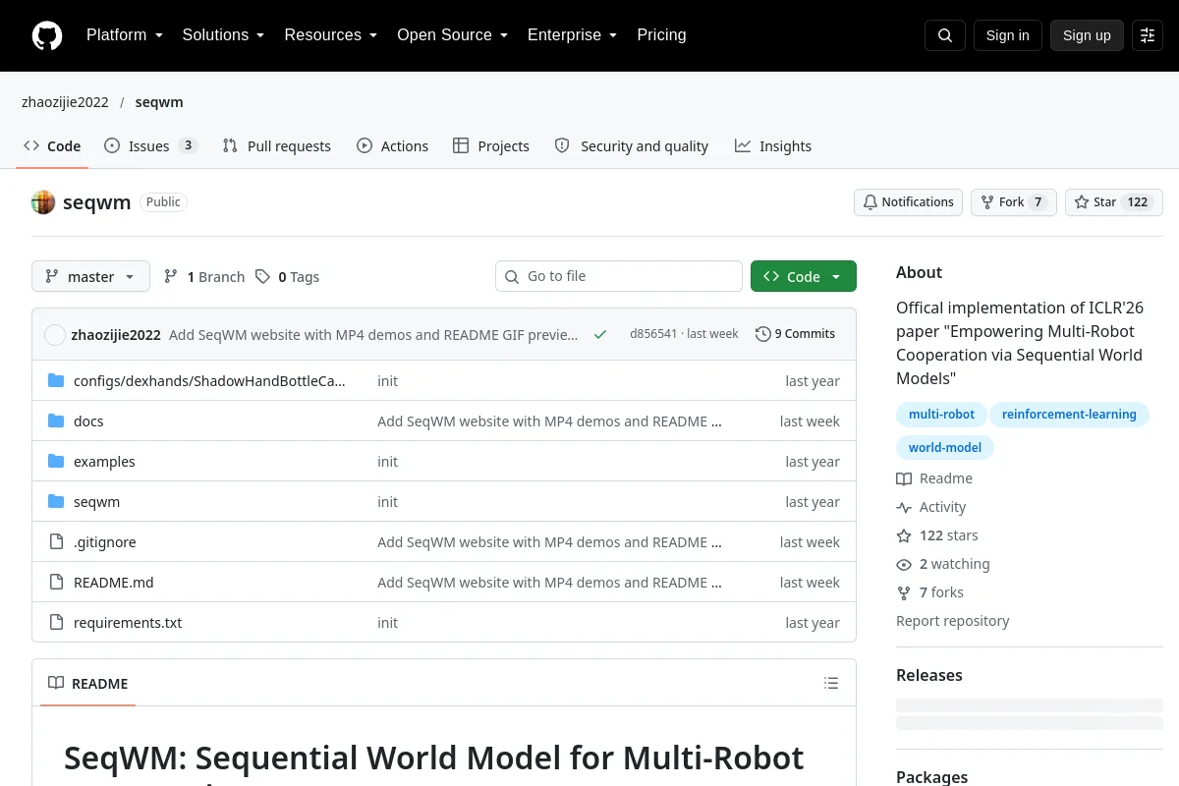Click the seqwm folder icon
This screenshot has width=1179, height=786.
(56, 501)
